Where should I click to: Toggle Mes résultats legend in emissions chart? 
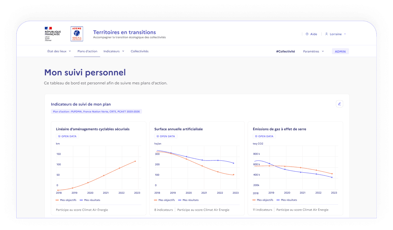287,200
